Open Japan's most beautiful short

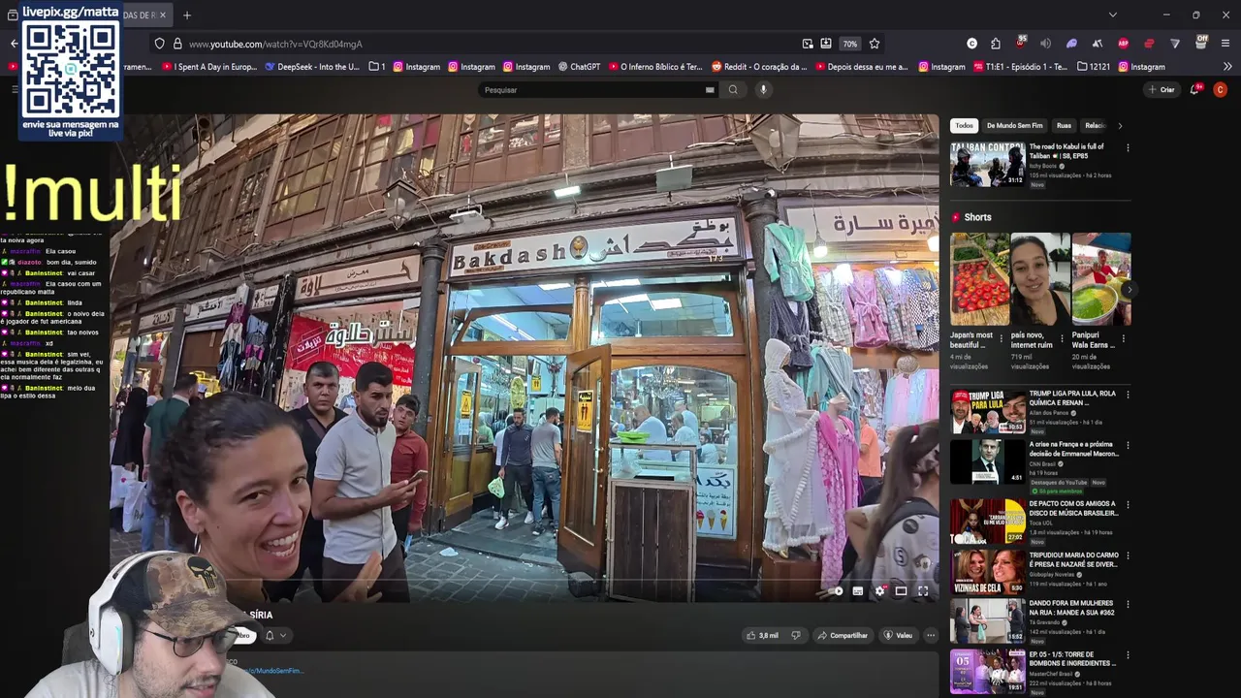pyautogui.click(x=979, y=279)
